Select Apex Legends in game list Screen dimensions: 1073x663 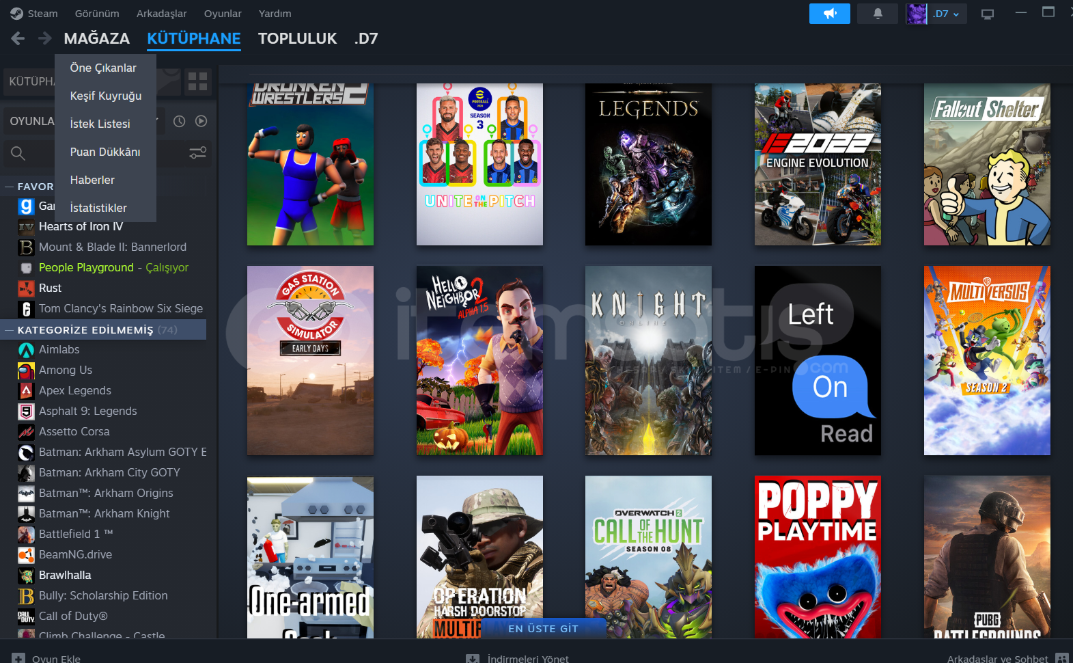coord(75,390)
